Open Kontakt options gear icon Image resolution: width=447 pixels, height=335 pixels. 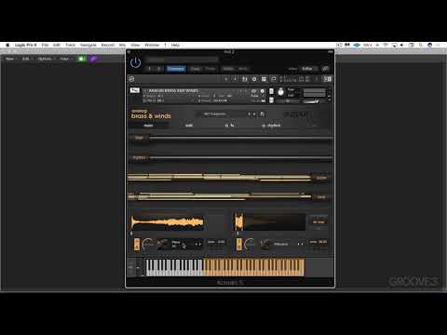254,79
